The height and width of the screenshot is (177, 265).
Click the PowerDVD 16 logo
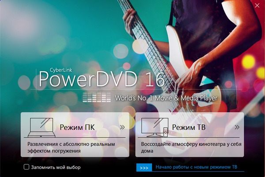pyautogui.click(x=102, y=79)
